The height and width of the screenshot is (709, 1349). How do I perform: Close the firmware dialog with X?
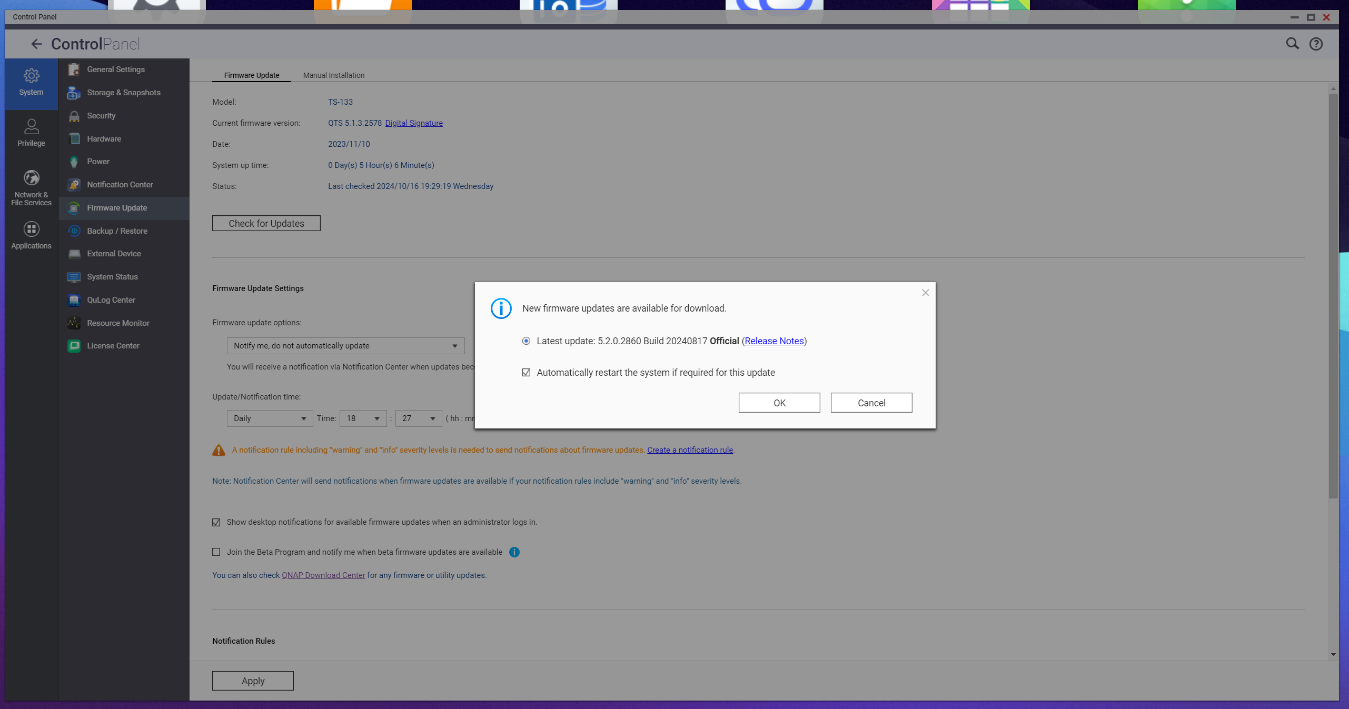tap(925, 293)
